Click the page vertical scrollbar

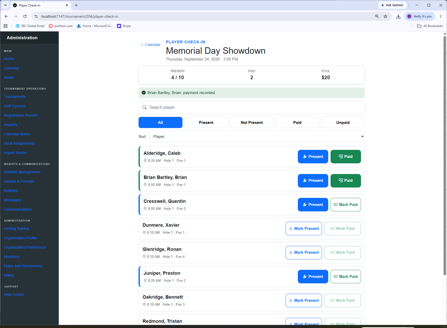(x=445, y=156)
